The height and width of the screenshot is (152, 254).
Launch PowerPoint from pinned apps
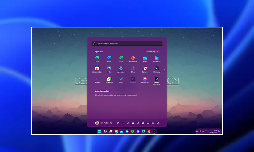tap(133, 59)
